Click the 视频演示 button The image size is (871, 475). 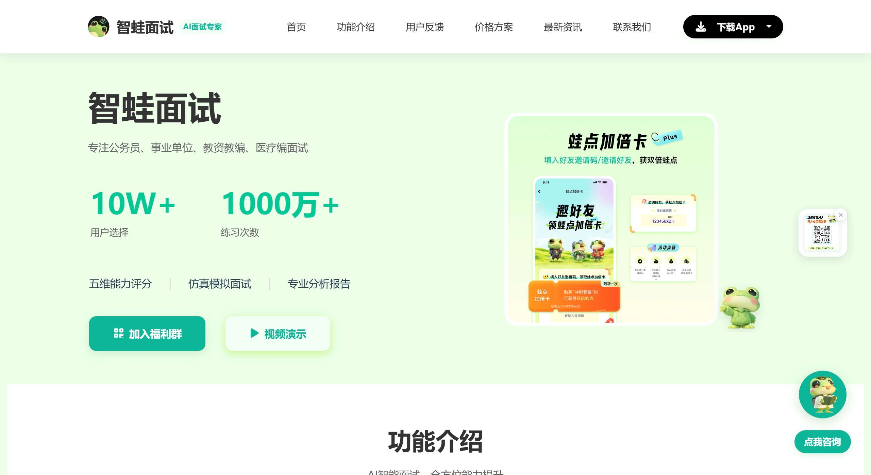[278, 334]
